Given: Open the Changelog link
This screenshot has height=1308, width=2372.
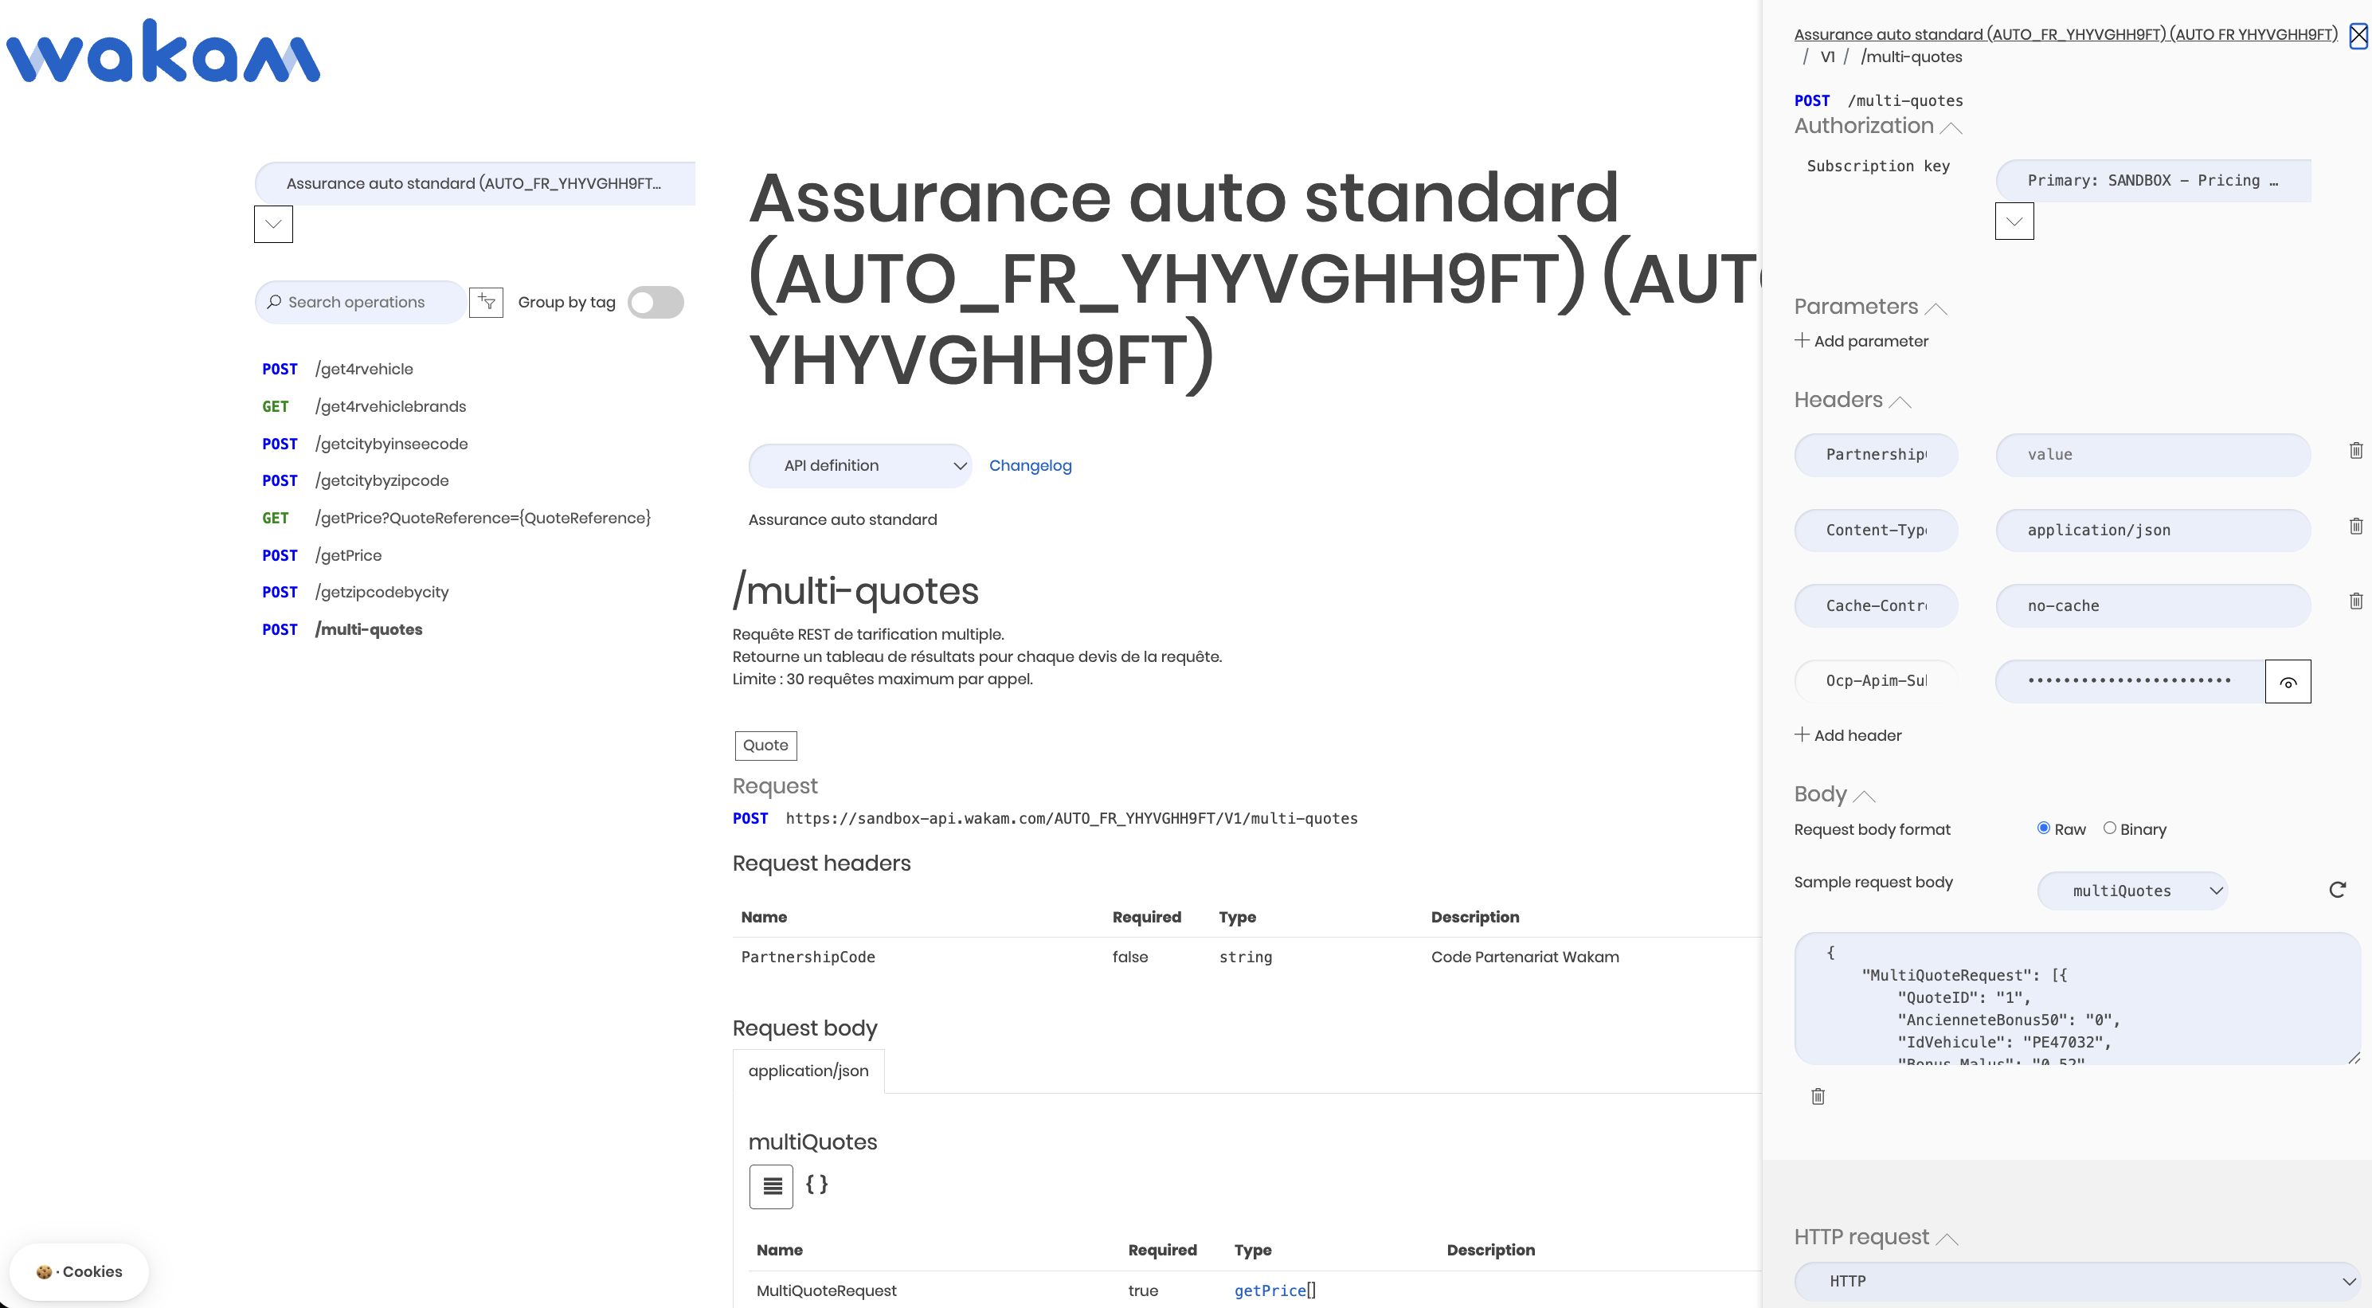Looking at the screenshot, I should (x=1029, y=466).
